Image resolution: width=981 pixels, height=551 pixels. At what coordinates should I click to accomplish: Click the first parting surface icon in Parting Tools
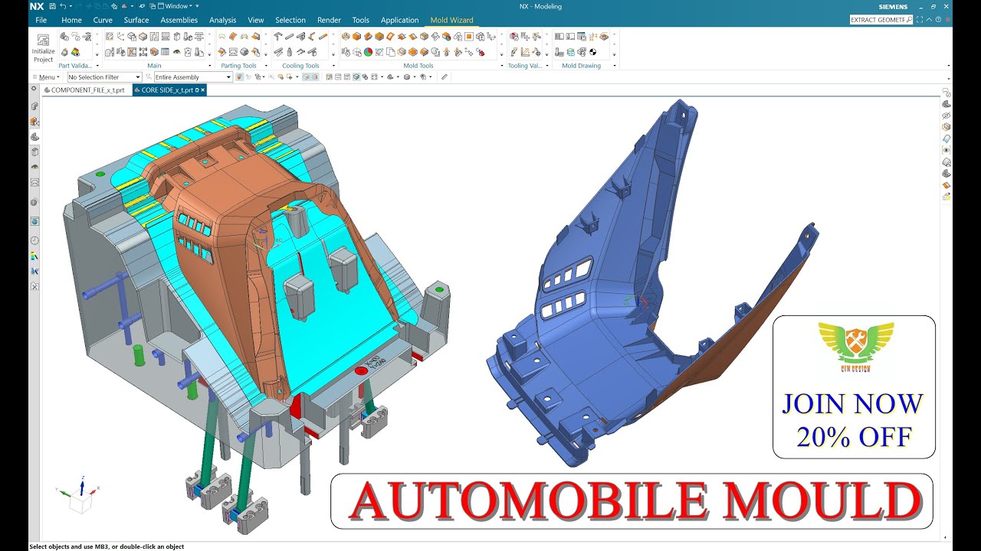(221, 37)
